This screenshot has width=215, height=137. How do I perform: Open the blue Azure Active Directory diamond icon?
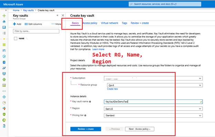coord(4,97)
